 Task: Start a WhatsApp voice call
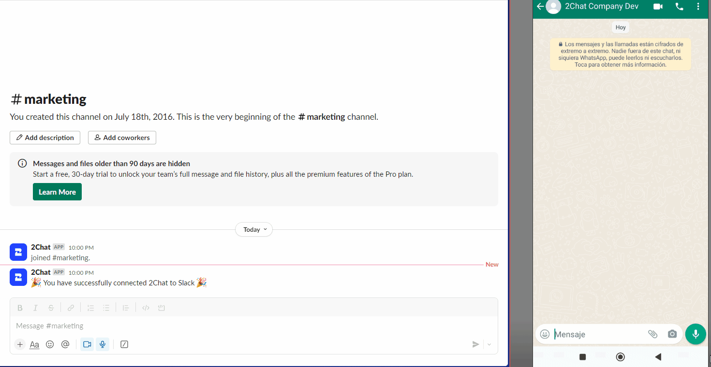tap(680, 6)
